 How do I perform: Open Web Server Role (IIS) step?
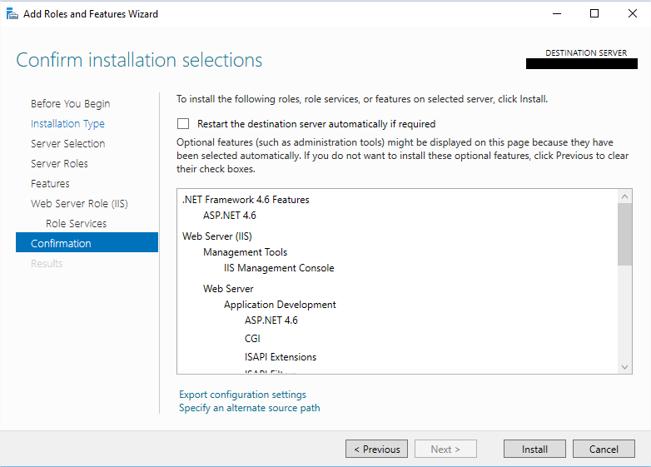(x=79, y=204)
